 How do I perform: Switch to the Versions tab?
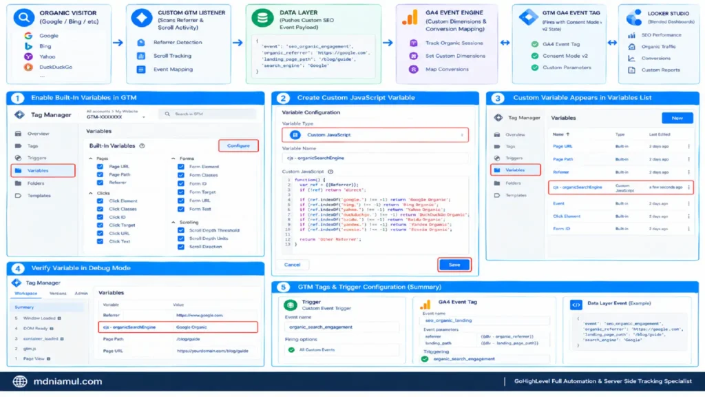point(58,294)
